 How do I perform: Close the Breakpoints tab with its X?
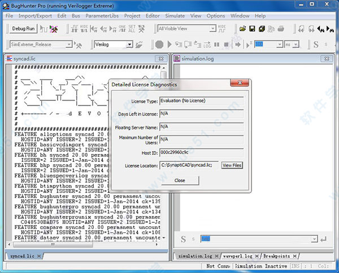tap(294, 256)
